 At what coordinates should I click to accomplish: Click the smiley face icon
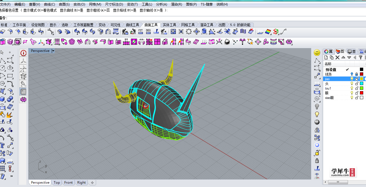tap(317, 52)
